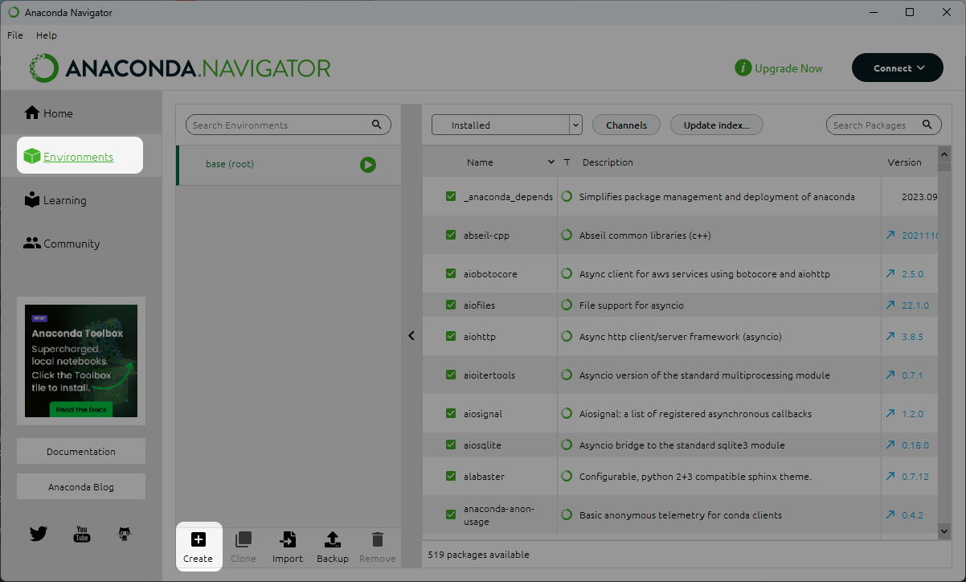Click the Version column header
The image size is (966, 582).
904,162
